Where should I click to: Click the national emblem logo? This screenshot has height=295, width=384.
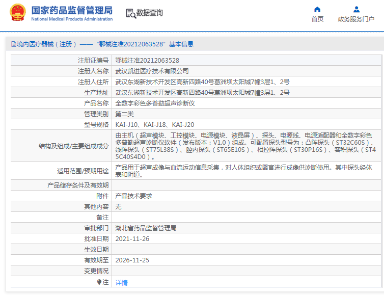pyautogui.click(x=17, y=13)
